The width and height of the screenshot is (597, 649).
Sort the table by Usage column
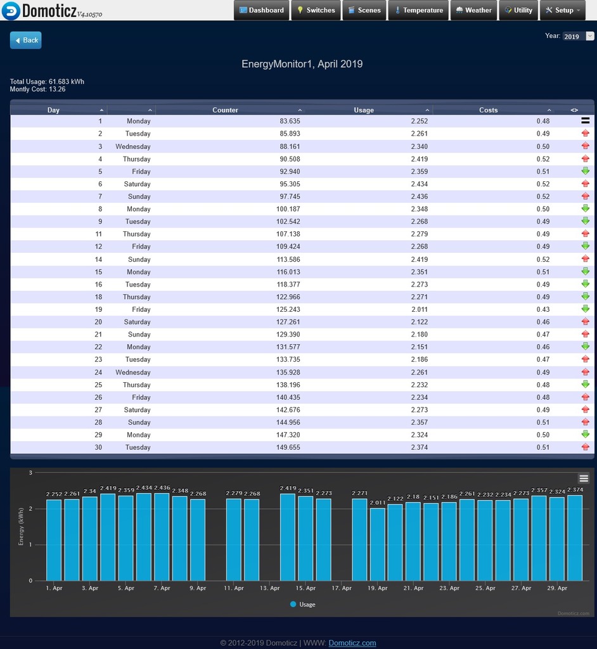point(368,110)
